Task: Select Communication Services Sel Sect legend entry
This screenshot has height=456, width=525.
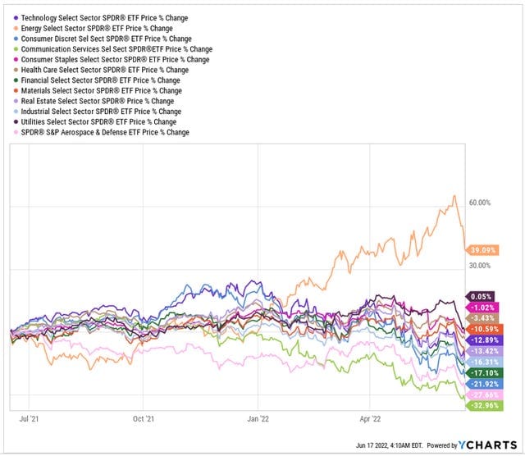Action: click(x=113, y=49)
